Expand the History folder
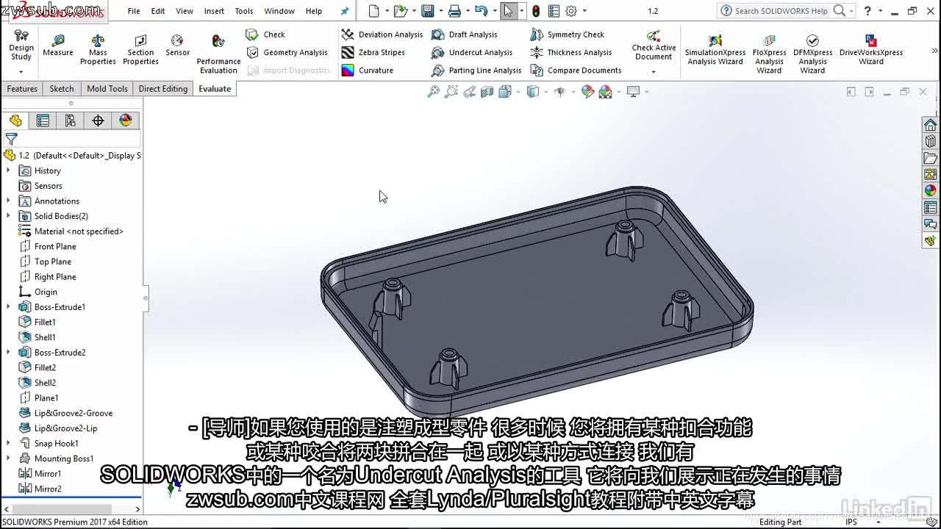This screenshot has width=941, height=529. (9, 170)
